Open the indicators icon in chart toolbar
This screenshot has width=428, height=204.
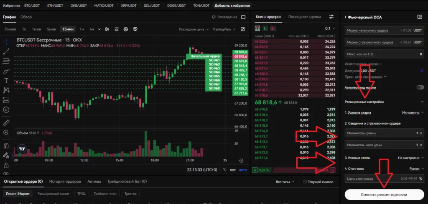pos(116,29)
